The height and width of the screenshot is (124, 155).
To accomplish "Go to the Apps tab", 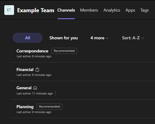I will coord(130,10).
